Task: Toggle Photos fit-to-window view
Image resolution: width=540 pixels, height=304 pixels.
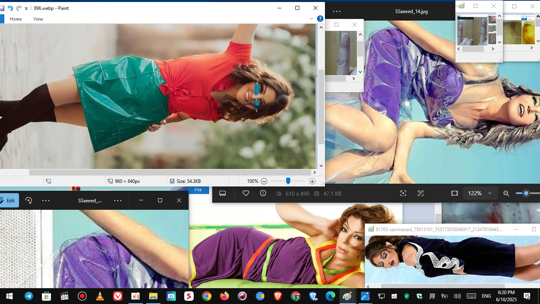Action: tap(455, 193)
